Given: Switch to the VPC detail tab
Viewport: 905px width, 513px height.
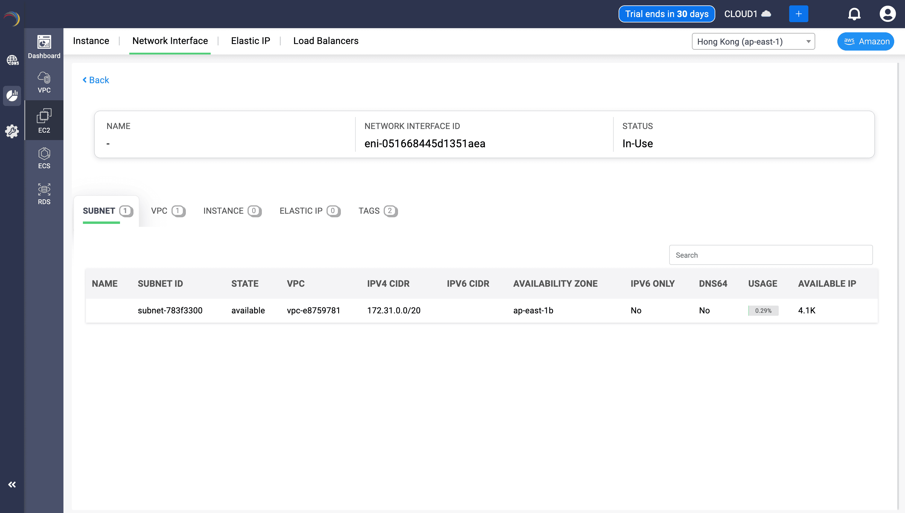Looking at the screenshot, I should [168, 211].
